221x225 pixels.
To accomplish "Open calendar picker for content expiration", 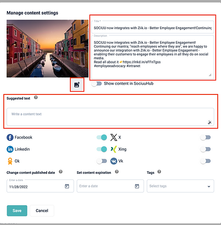I will point(137,186).
